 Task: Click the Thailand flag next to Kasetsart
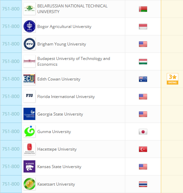coord(143,184)
